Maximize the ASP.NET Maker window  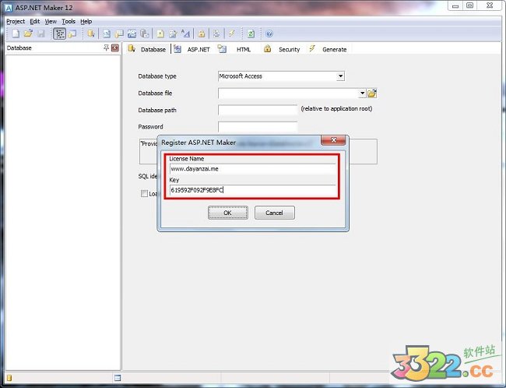pyautogui.click(x=470, y=5)
